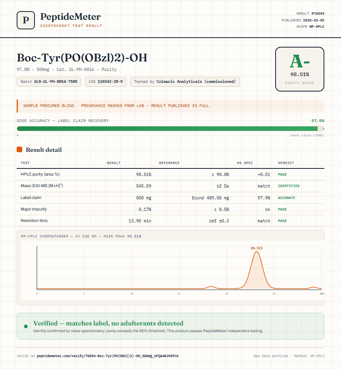This screenshot has height=369, width=341.
Task: Click the SCOPE RP-HPLC label
Action: pos(310,27)
